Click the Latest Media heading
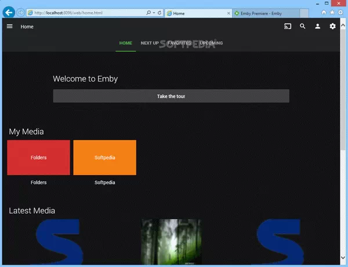The image size is (348, 267). [32, 210]
